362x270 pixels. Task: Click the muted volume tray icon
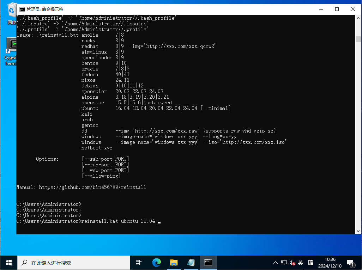(292, 263)
